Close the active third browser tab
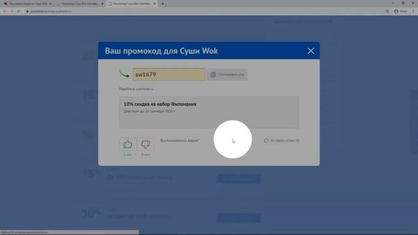The width and height of the screenshot is (418, 235). (154, 4)
